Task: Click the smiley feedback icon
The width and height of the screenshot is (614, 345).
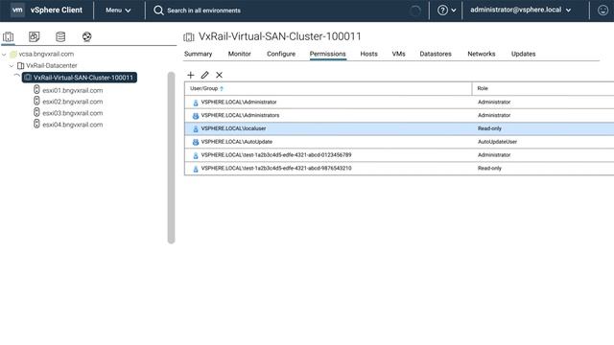Action: [x=603, y=11]
